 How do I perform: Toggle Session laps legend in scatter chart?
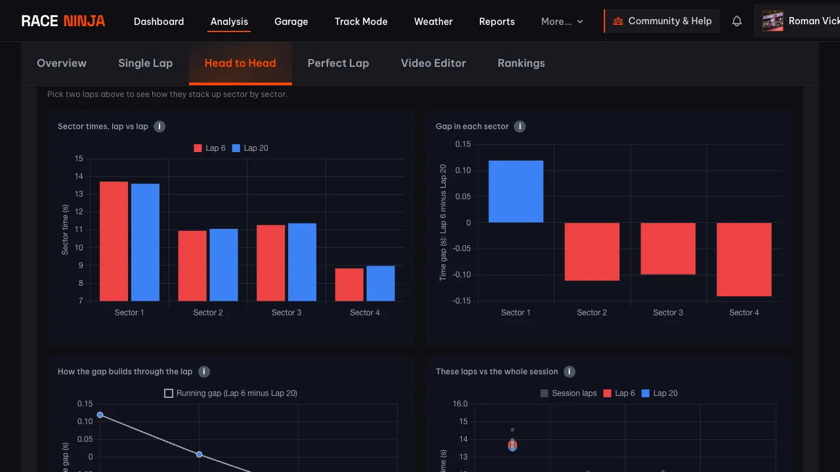click(x=568, y=393)
